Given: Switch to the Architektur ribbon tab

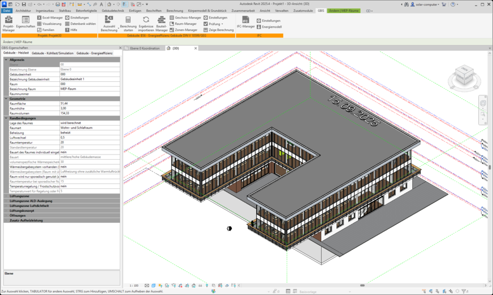Looking at the screenshot, I should 23,11.
